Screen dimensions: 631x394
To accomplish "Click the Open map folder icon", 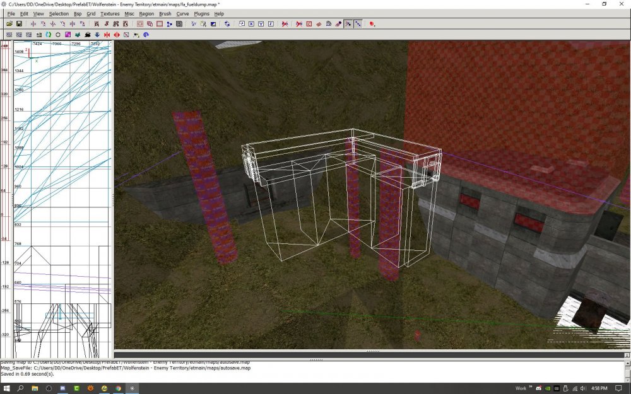I will pyautogui.click(x=9, y=24).
